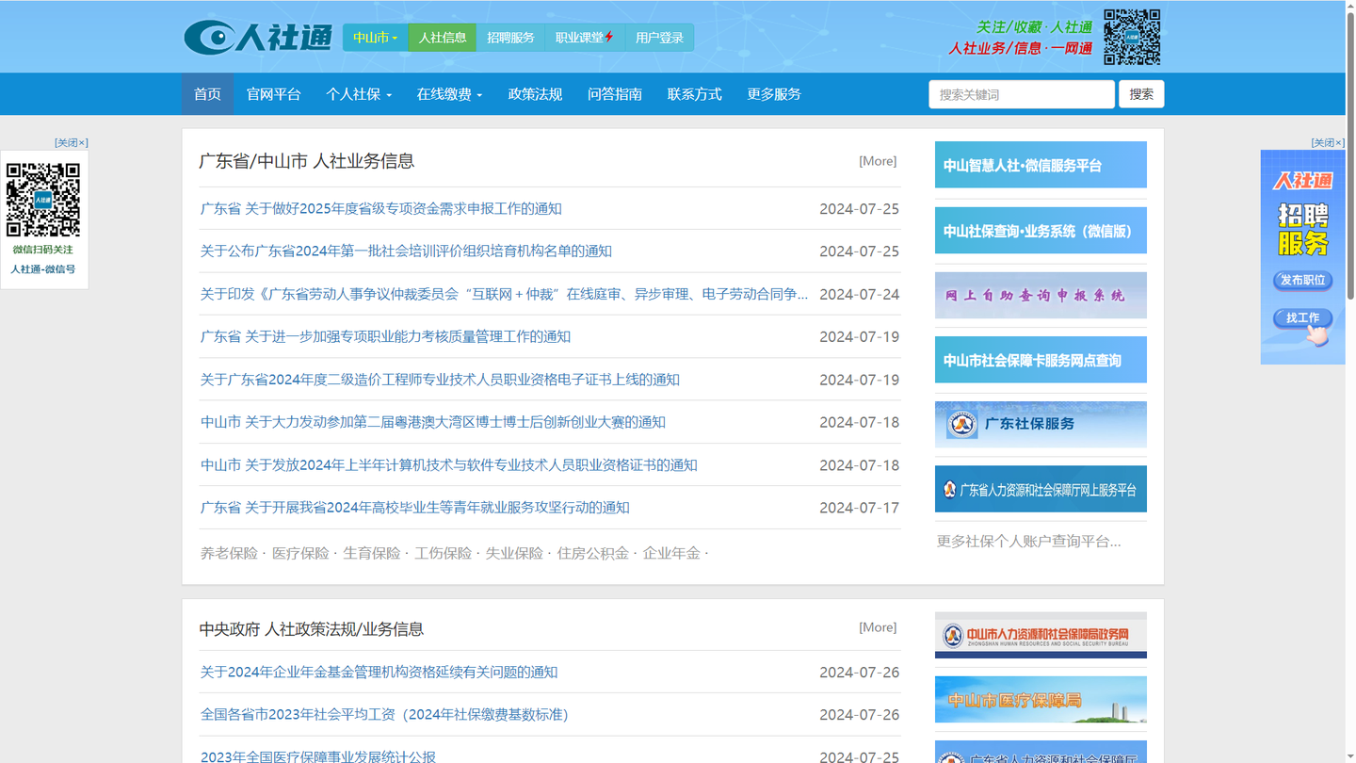Click the header QR code image
The height and width of the screenshot is (763, 1356).
point(1132,37)
